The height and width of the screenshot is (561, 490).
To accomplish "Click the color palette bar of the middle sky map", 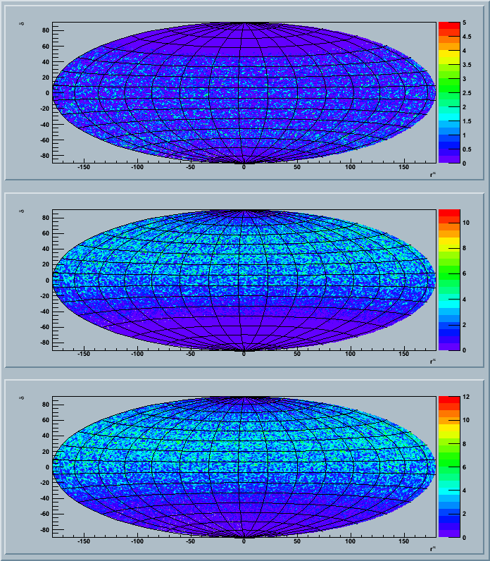I will (449, 280).
